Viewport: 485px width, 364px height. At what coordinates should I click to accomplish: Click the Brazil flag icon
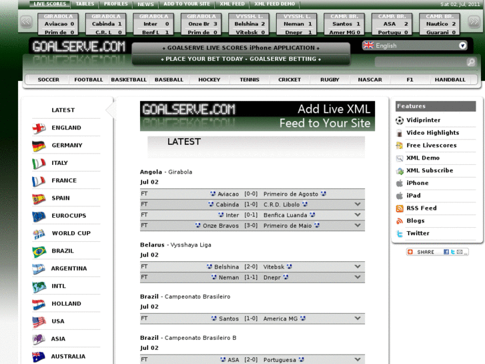tap(39, 251)
